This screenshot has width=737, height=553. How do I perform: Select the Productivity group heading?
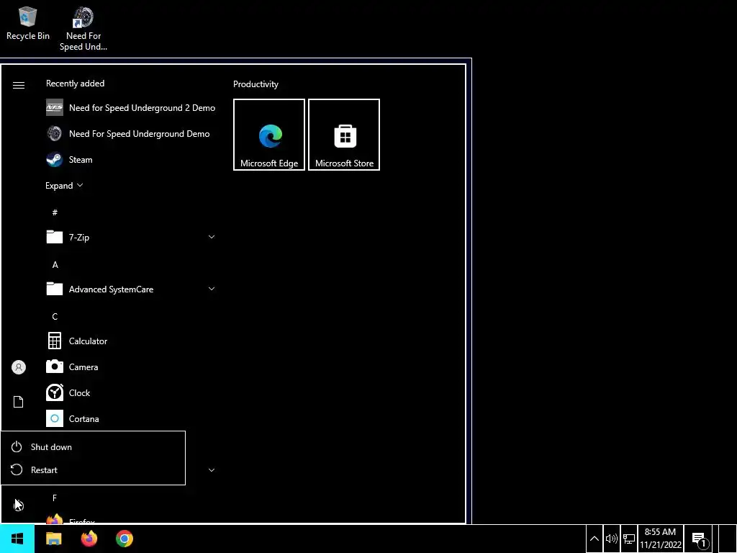256,84
